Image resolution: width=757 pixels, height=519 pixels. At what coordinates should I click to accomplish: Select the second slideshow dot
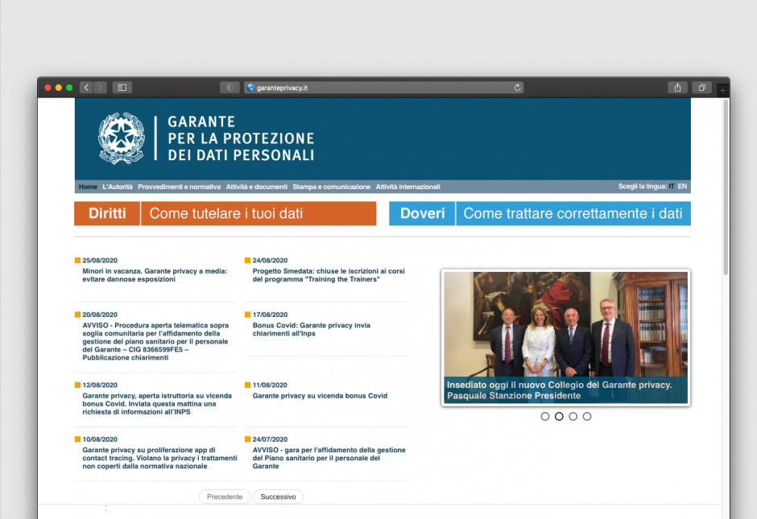coord(559,416)
